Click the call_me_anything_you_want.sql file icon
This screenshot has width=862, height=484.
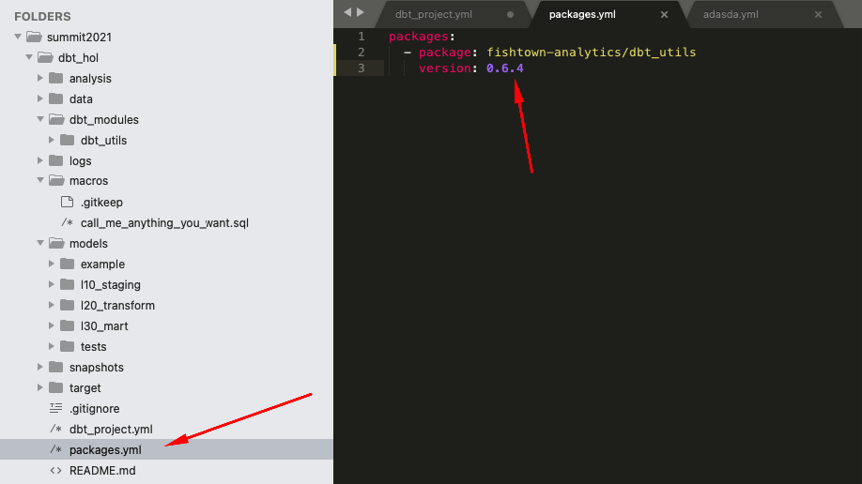click(x=67, y=222)
